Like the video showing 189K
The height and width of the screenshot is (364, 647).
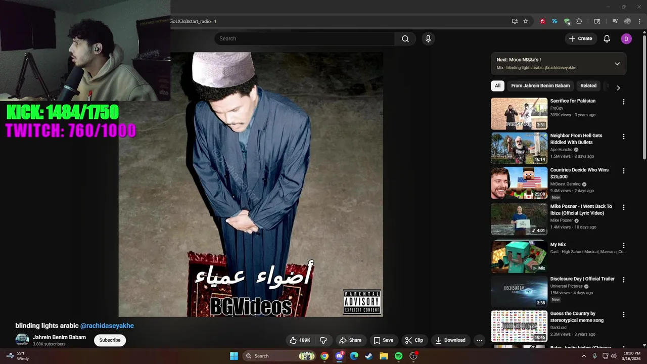(300, 340)
